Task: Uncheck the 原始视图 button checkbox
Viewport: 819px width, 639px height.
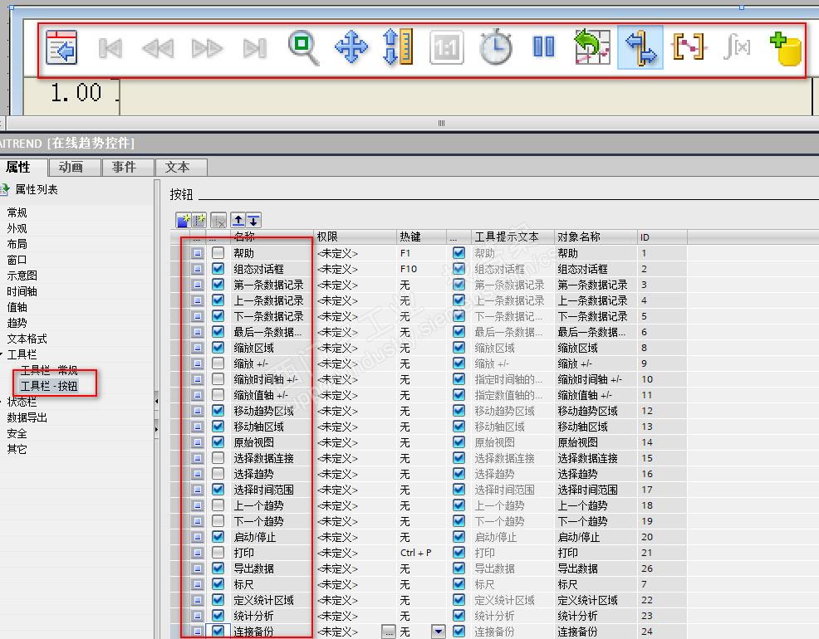Action: tap(218, 441)
